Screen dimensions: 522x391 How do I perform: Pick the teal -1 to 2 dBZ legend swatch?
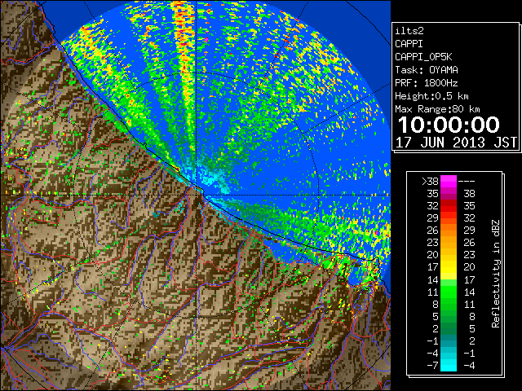pos(449,340)
